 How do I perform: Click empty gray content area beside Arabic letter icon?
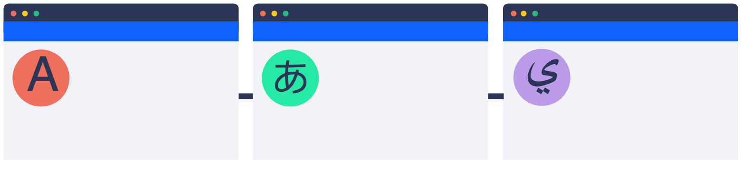[654, 100]
